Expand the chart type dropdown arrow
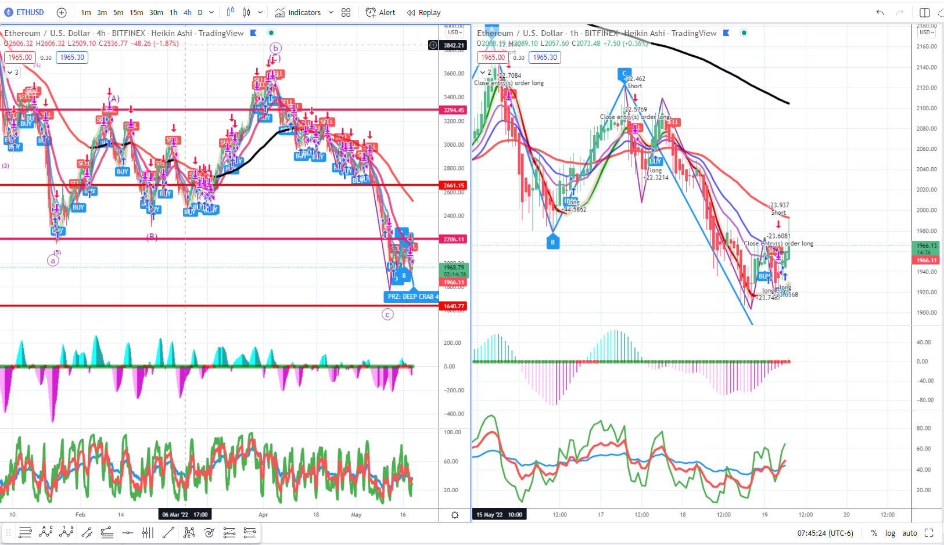 click(260, 12)
